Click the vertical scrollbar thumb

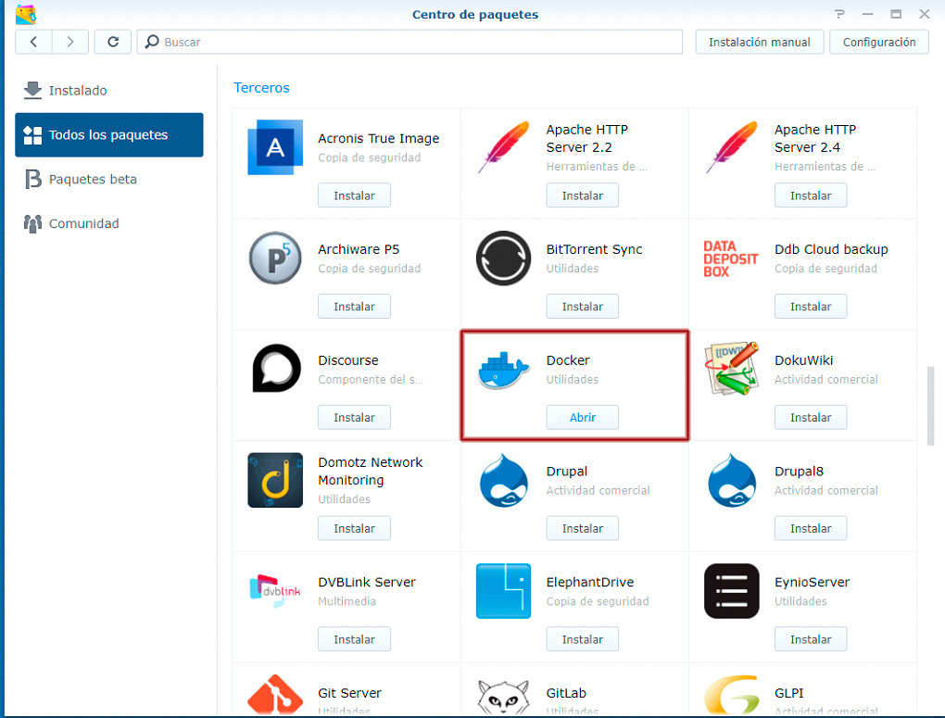[930, 406]
